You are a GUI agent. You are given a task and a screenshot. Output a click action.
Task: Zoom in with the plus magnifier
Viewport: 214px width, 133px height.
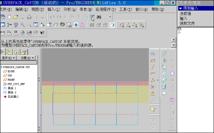[x=23, y=25]
